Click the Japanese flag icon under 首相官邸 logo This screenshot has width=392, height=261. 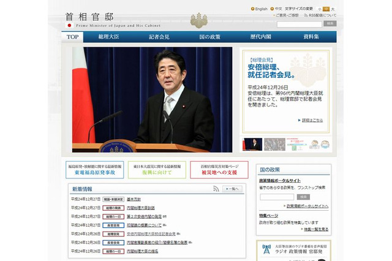[x=69, y=25]
